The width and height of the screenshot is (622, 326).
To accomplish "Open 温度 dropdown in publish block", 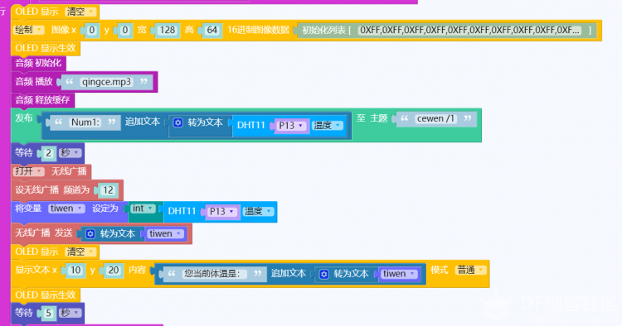I will point(328,126).
